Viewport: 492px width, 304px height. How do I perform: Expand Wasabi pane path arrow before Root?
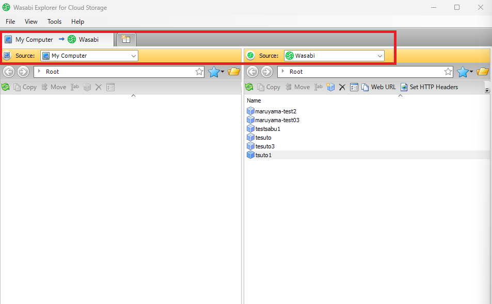click(x=283, y=72)
